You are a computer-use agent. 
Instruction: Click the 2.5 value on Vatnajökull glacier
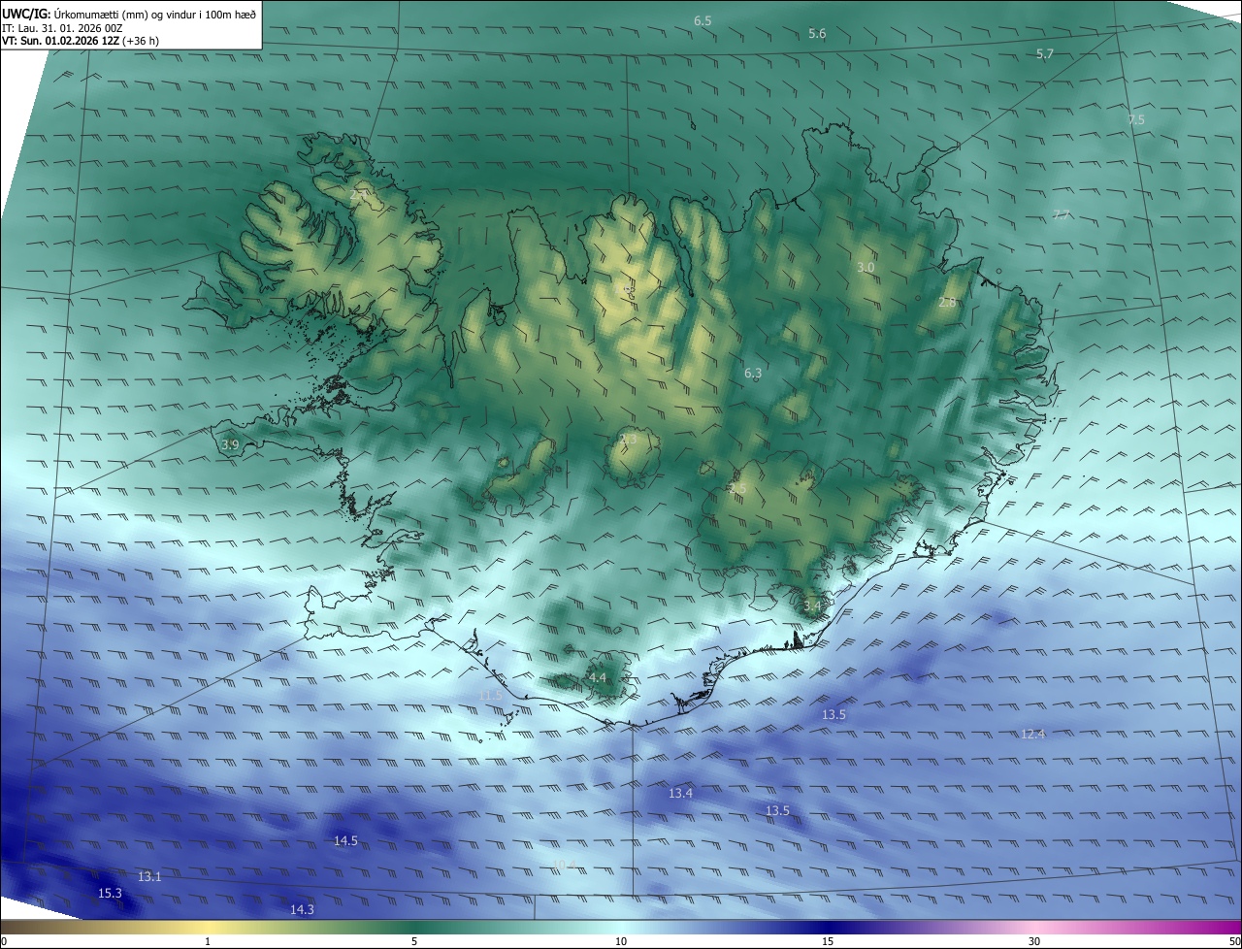coord(736,488)
